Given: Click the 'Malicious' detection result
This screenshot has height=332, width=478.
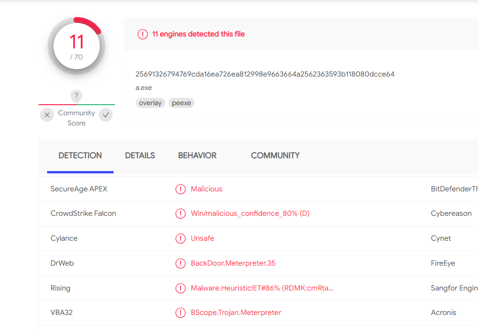Looking at the screenshot, I should point(207,189).
